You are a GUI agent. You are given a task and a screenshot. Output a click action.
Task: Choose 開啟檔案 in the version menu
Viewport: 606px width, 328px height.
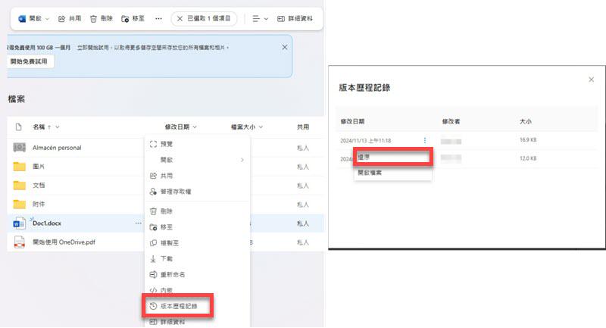[x=370, y=173]
